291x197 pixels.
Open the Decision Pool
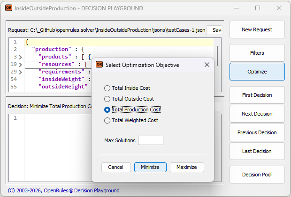(257, 175)
